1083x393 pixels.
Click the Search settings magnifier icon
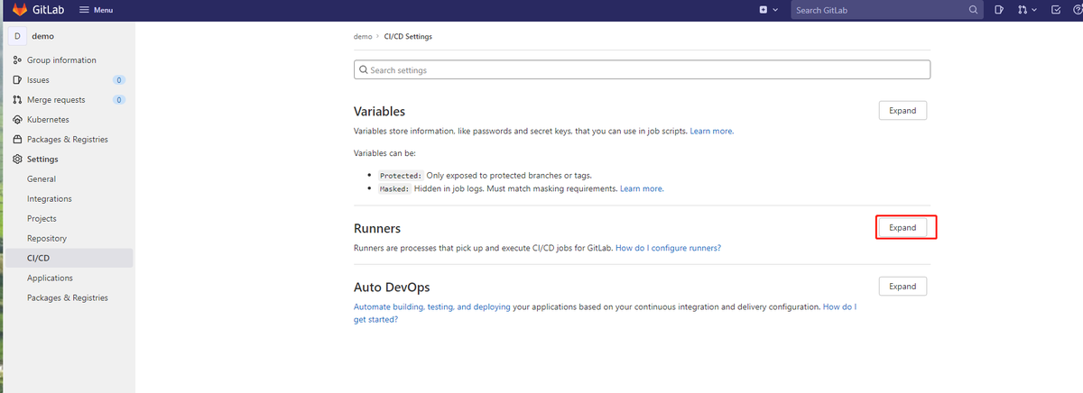click(364, 69)
